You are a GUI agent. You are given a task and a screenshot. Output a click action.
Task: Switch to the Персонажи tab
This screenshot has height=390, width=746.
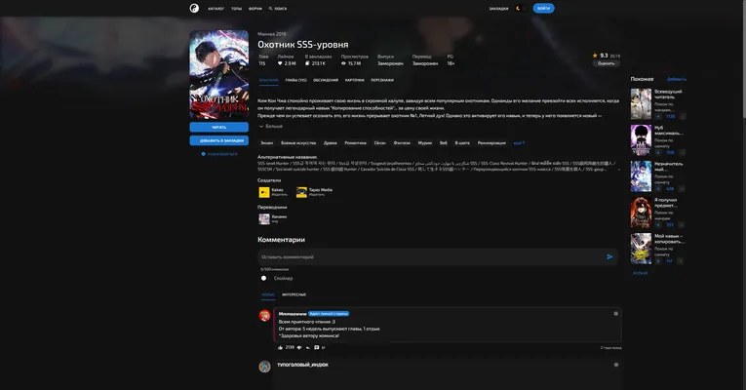[x=382, y=80]
